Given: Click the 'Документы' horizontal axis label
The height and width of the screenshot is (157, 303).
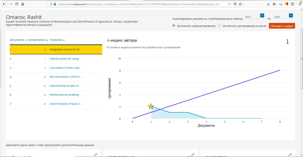Looking at the screenshot, I should 206,126.
